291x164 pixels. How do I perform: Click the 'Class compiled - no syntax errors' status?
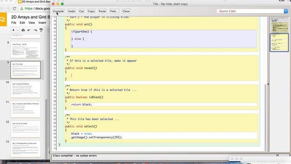[x=75, y=156]
